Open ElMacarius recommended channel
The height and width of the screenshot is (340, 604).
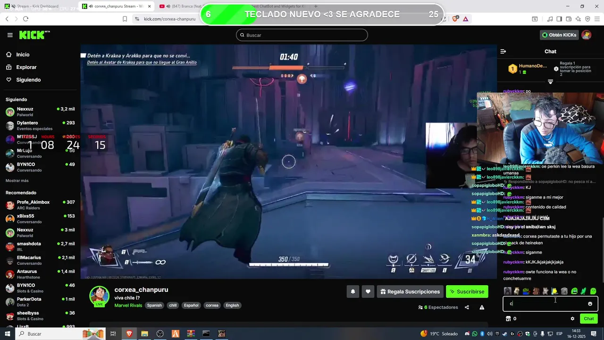40,260
